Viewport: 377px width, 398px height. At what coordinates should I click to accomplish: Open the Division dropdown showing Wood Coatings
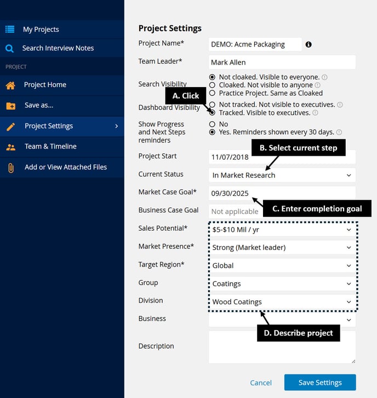click(282, 302)
